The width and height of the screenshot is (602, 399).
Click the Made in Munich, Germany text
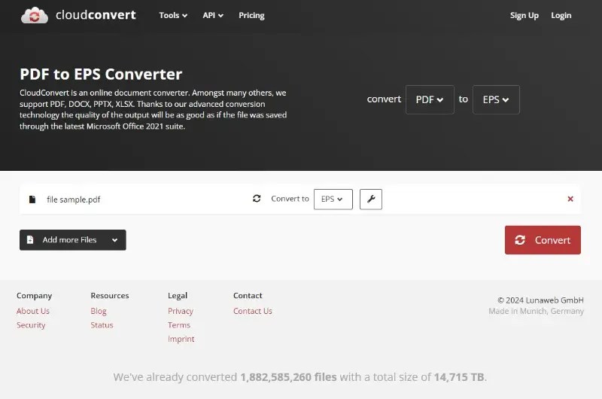click(x=536, y=311)
